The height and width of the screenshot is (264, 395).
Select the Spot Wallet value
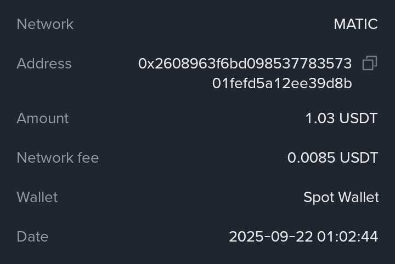tap(341, 197)
